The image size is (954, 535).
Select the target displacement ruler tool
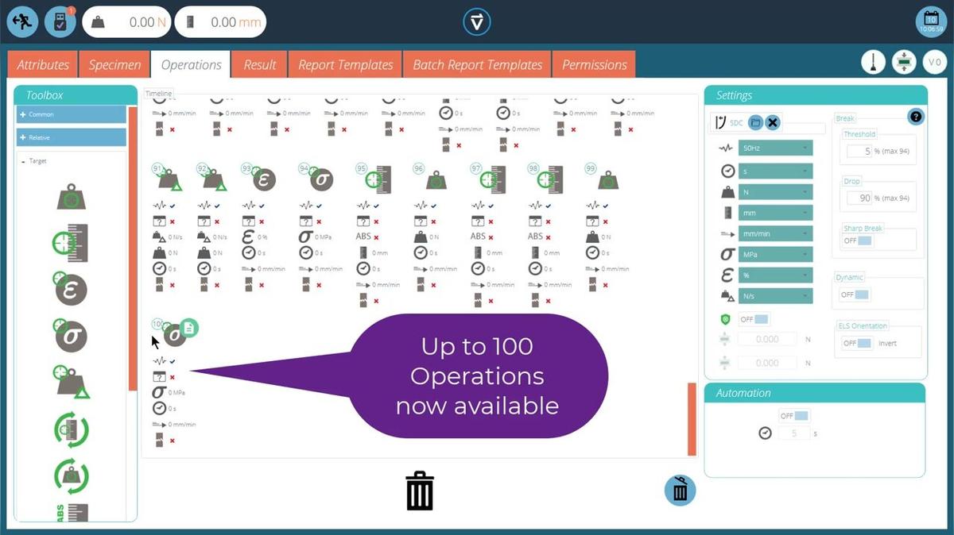pyautogui.click(x=70, y=243)
